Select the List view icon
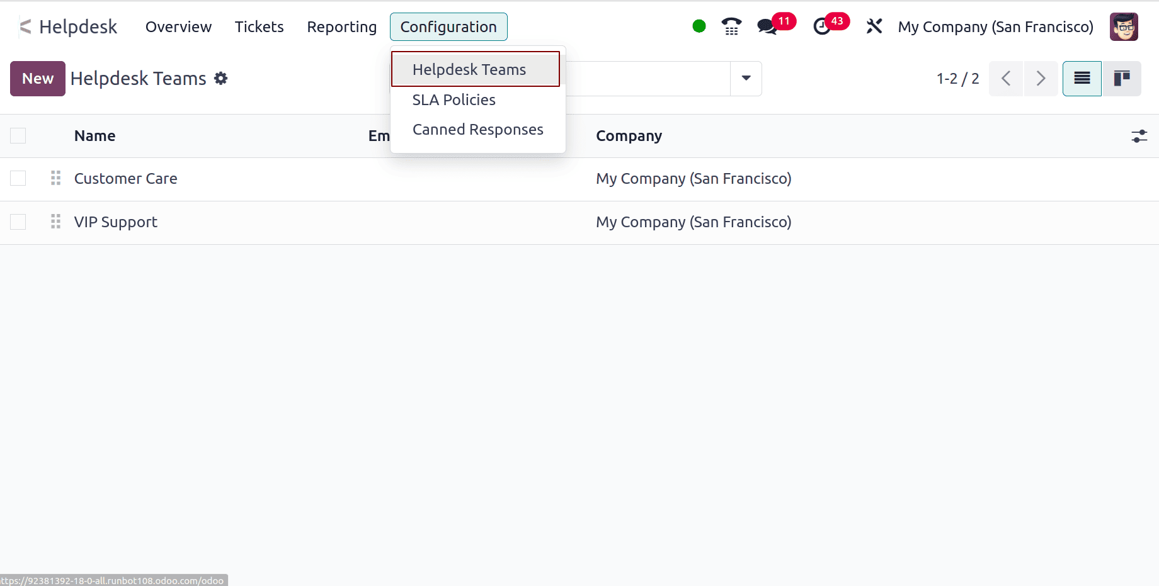This screenshot has height=586, width=1159. (1082, 79)
